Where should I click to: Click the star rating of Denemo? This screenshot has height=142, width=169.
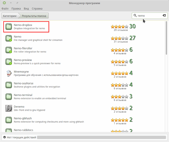coord(120,108)
